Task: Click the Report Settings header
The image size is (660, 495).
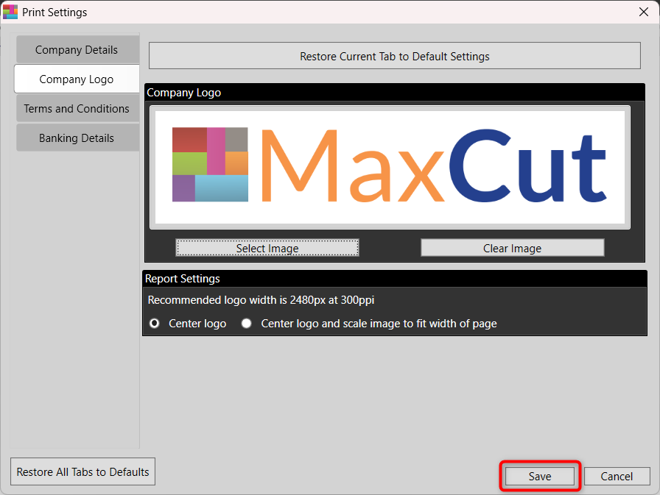Action: point(395,279)
